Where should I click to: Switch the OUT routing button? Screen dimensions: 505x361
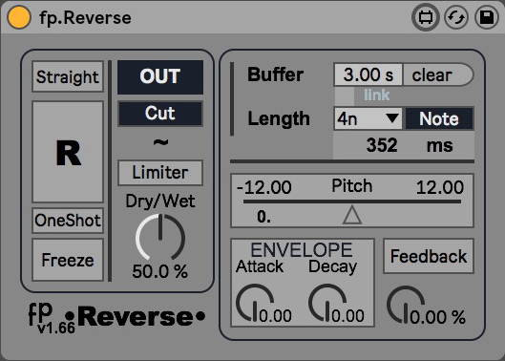coord(160,77)
